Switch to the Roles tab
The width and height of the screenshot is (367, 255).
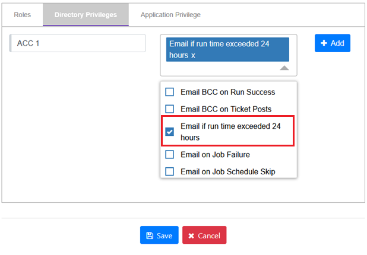[23, 14]
